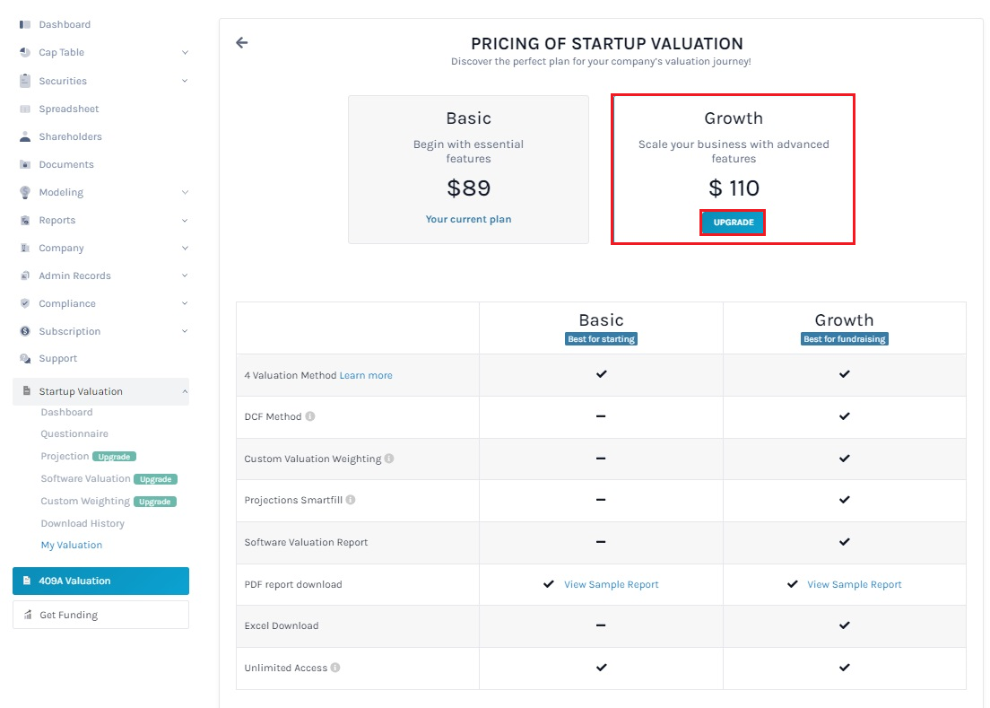Open the Projection submenu item
This screenshot has width=990, height=708.
65,456
